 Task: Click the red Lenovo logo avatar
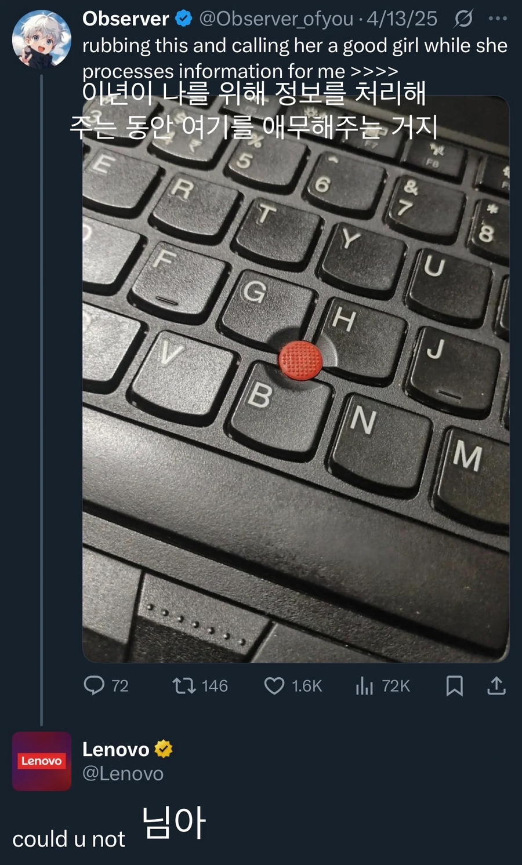(42, 761)
